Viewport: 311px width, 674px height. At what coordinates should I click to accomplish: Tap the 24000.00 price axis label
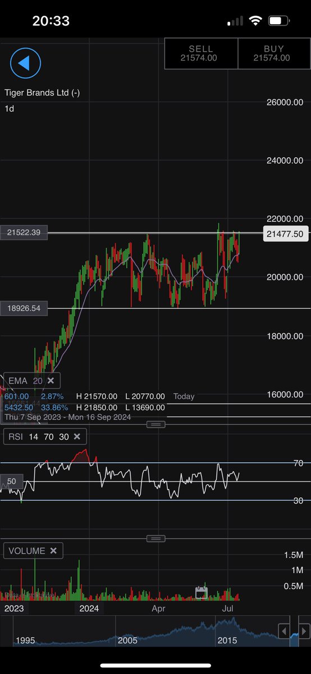point(285,161)
